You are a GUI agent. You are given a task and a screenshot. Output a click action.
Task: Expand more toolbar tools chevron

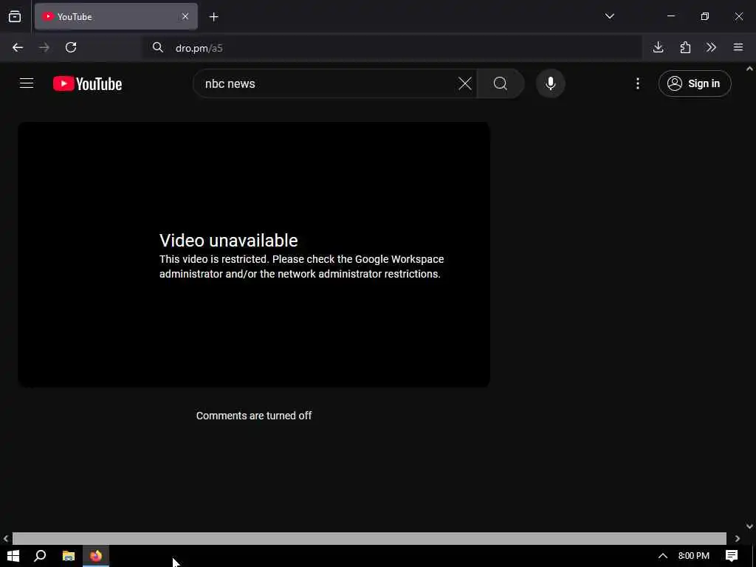711,47
